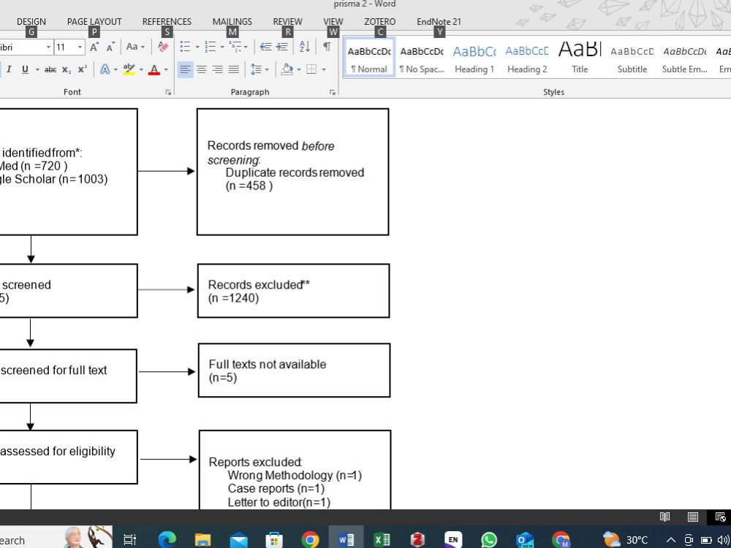Apply shading paint bucket
This screenshot has width=731, height=548.
[287, 69]
